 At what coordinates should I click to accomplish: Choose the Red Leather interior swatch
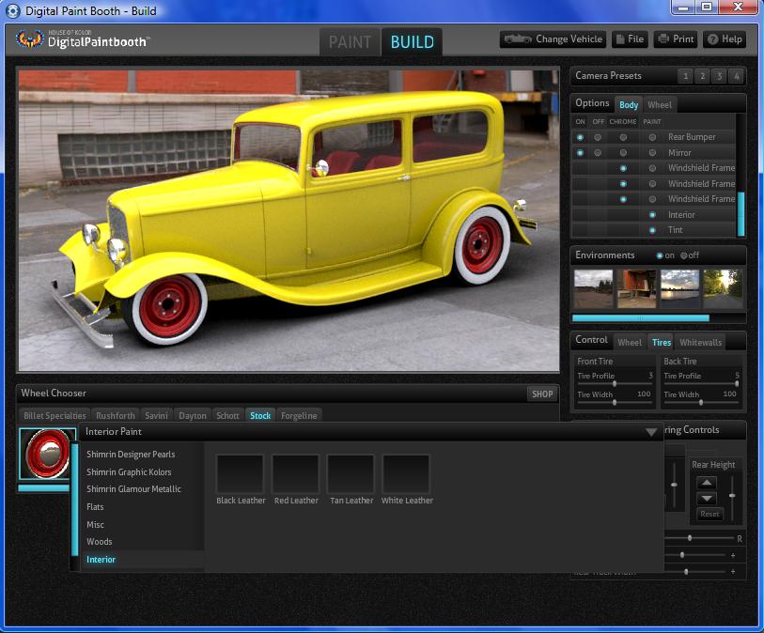296,474
